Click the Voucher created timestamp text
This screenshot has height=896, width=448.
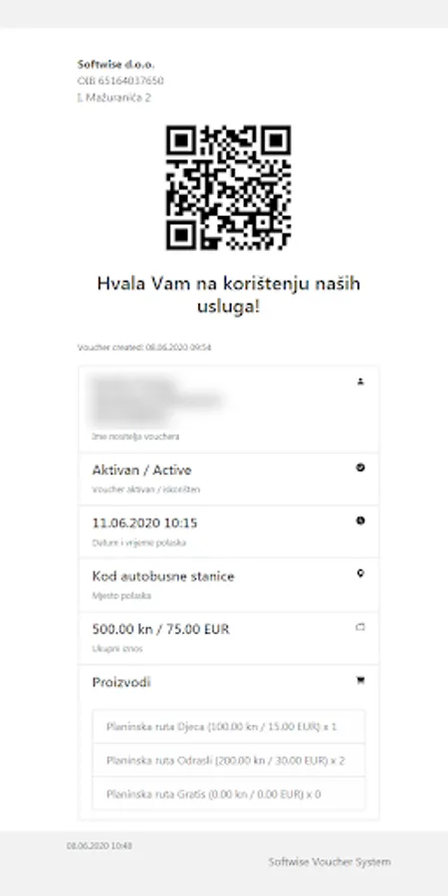[x=144, y=347]
